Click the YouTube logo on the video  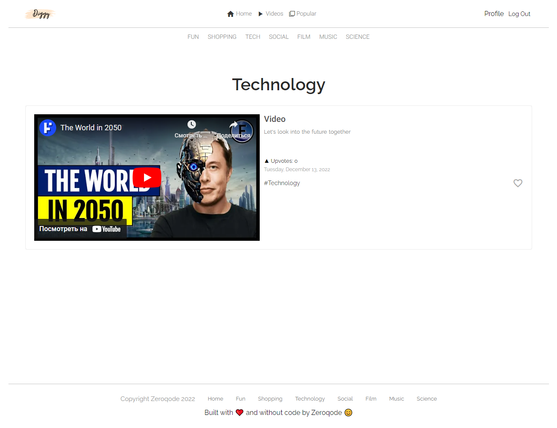click(x=106, y=229)
